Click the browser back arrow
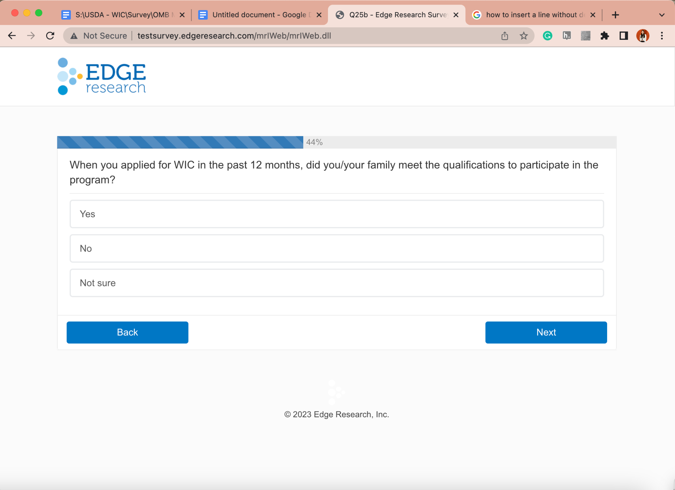Viewport: 675px width, 490px height. pyautogui.click(x=12, y=36)
